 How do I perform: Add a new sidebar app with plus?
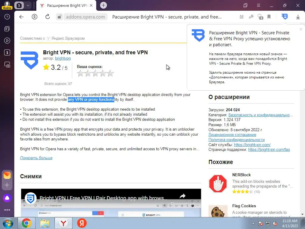pyautogui.click(x=7, y=185)
